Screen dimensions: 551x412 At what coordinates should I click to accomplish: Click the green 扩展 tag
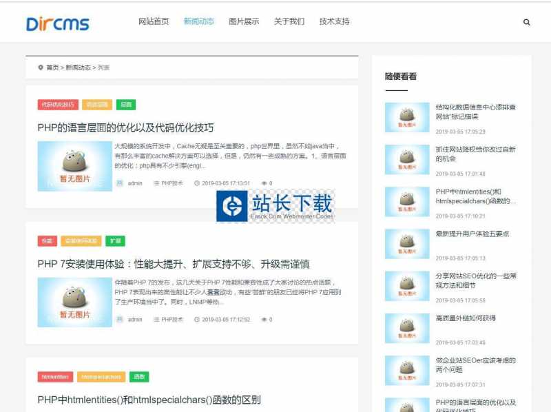pos(115,241)
